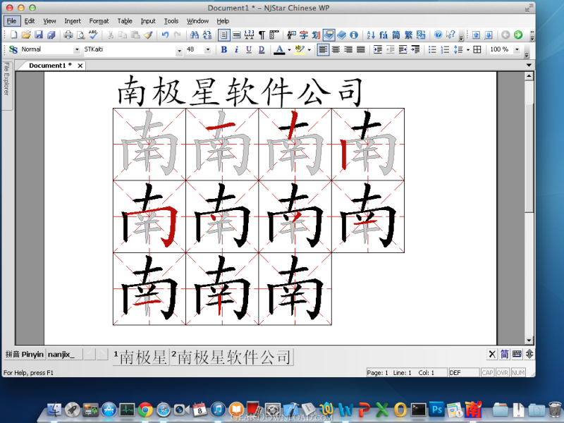Insert a numbered list
The height and width of the screenshot is (423, 564).
click(x=445, y=49)
